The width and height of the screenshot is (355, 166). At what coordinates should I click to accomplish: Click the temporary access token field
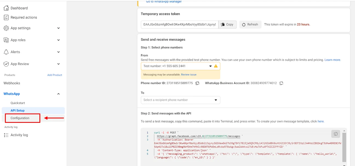click(x=179, y=24)
